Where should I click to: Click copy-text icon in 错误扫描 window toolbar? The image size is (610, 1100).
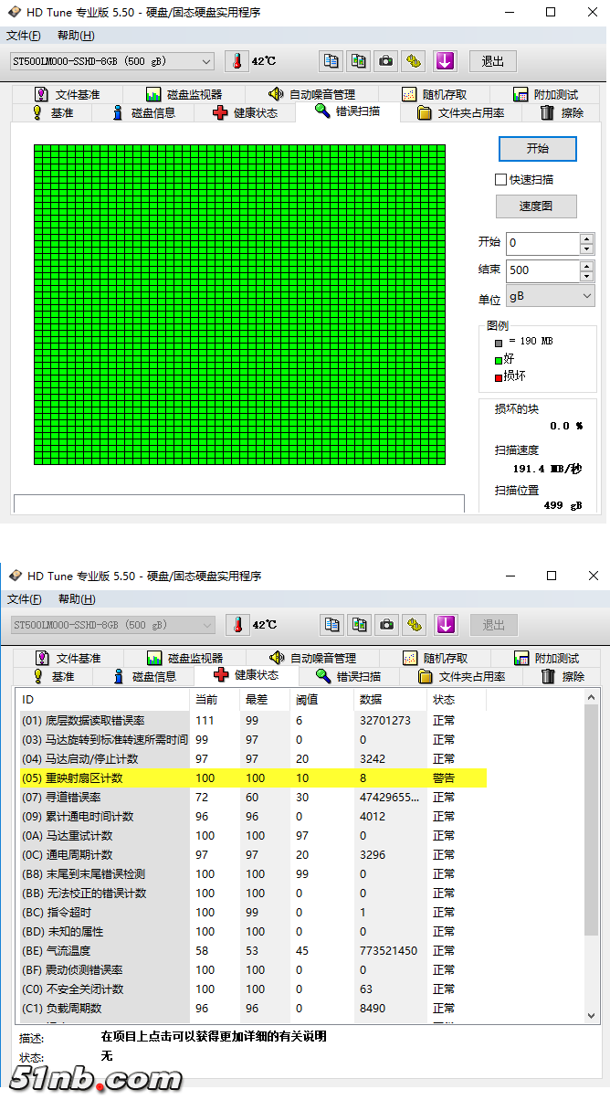[331, 61]
